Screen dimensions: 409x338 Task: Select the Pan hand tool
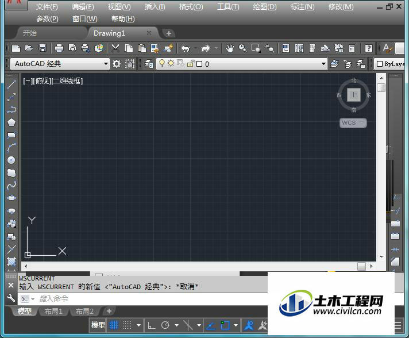[230, 48]
